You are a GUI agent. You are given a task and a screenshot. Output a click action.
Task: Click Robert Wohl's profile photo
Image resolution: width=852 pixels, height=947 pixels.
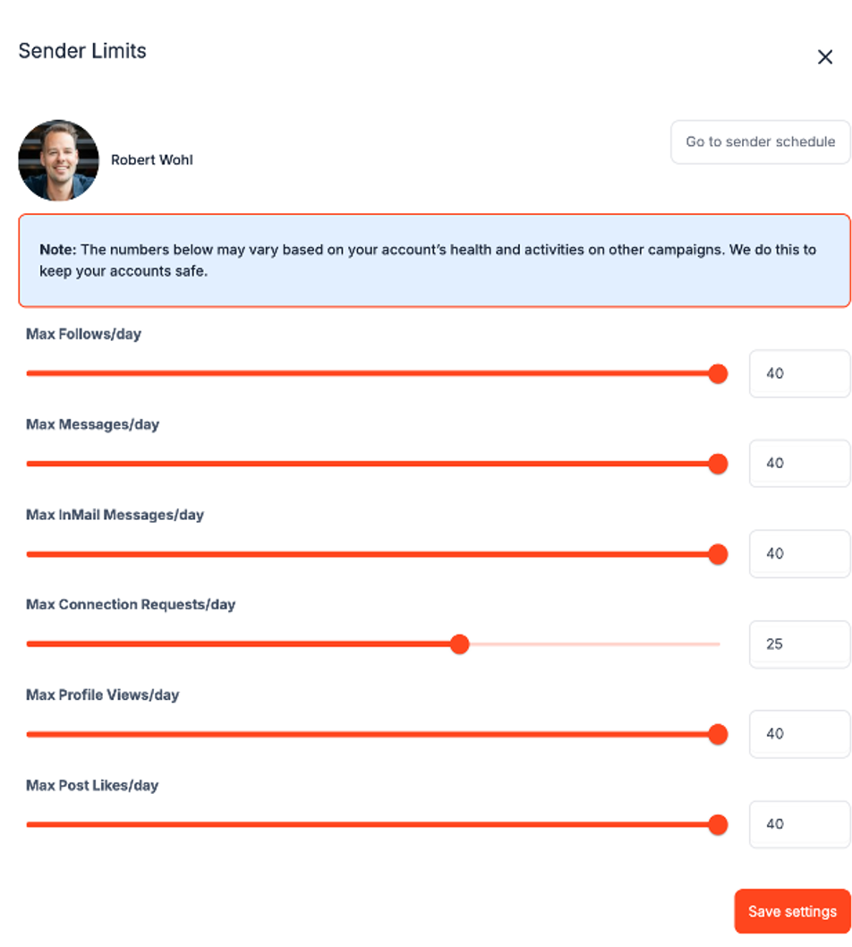click(x=58, y=161)
